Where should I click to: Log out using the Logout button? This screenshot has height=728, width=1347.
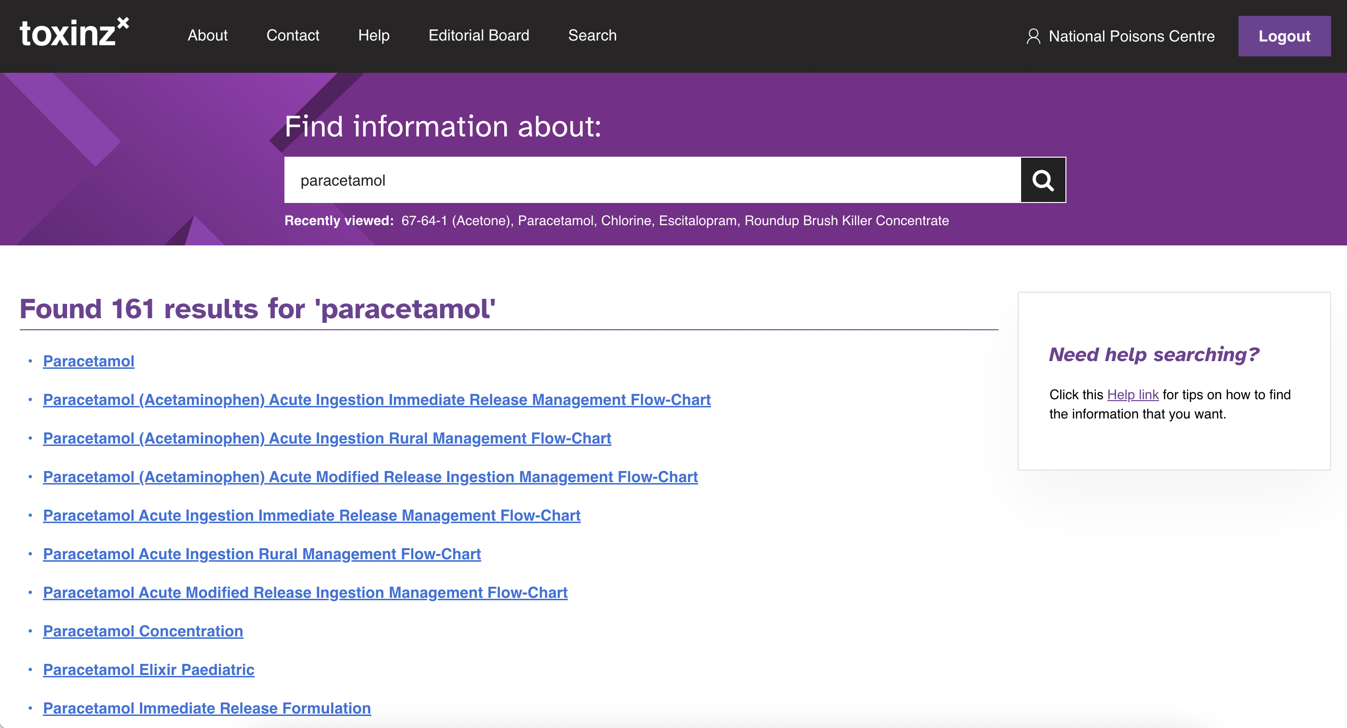1284,36
